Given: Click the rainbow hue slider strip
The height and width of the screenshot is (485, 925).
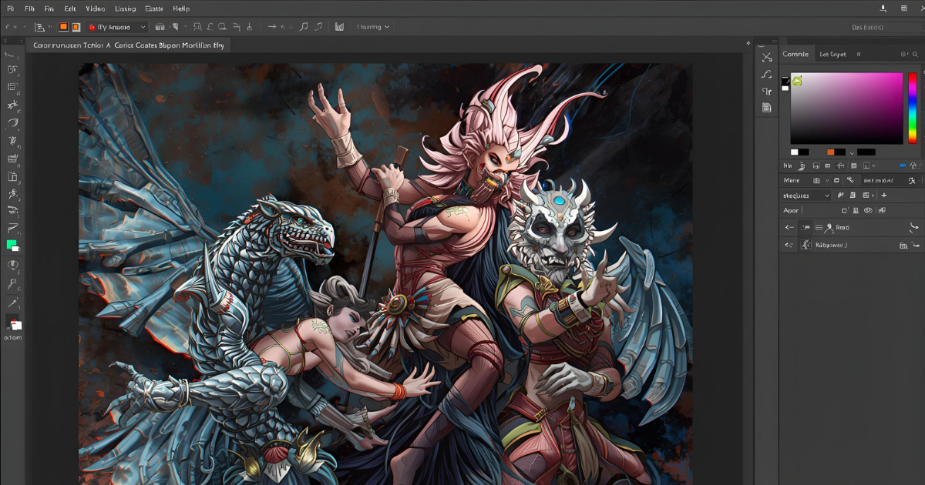Looking at the screenshot, I should [912, 108].
